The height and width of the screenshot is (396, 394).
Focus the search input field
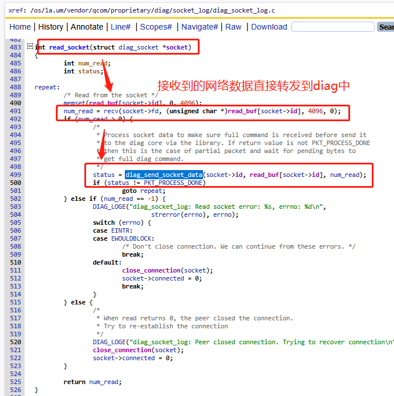tap(333, 27)
